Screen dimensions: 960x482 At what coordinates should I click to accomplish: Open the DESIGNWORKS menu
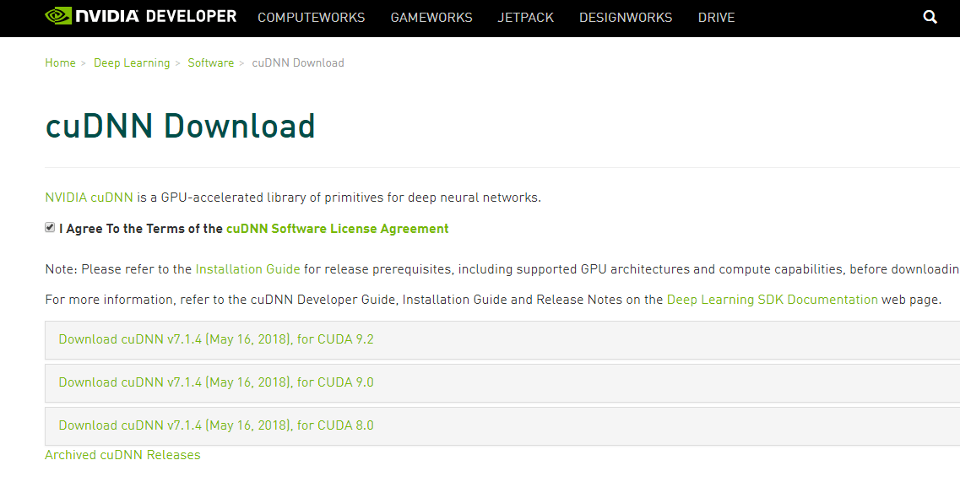pos(625,18)
